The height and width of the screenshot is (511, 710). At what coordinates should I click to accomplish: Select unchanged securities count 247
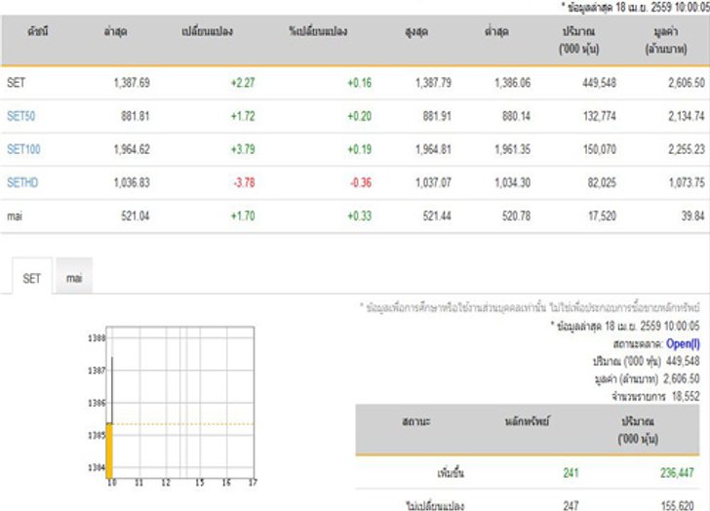click(571, 505)
